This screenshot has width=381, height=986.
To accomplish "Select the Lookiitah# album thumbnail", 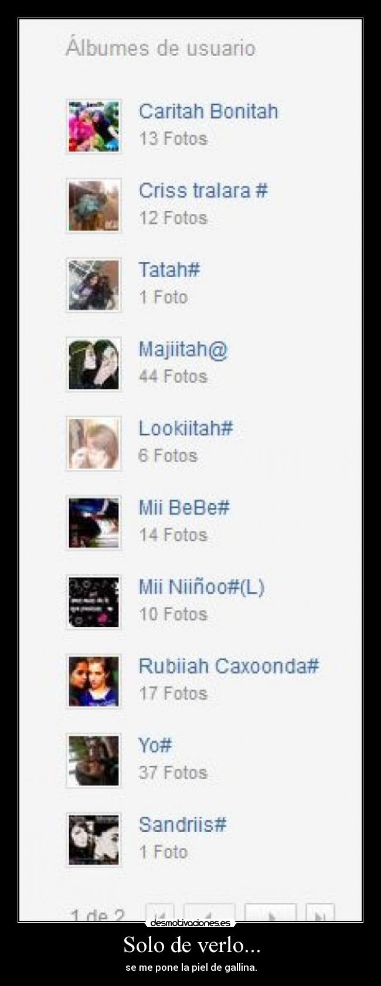I will tap(94, 443).
